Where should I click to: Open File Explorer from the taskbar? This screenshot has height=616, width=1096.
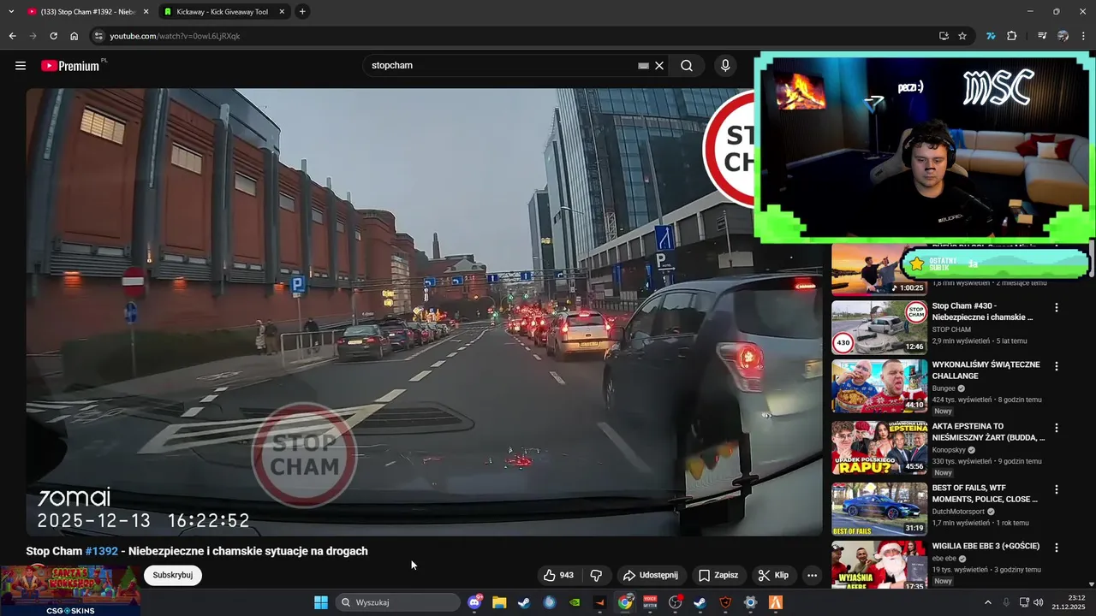499,602
